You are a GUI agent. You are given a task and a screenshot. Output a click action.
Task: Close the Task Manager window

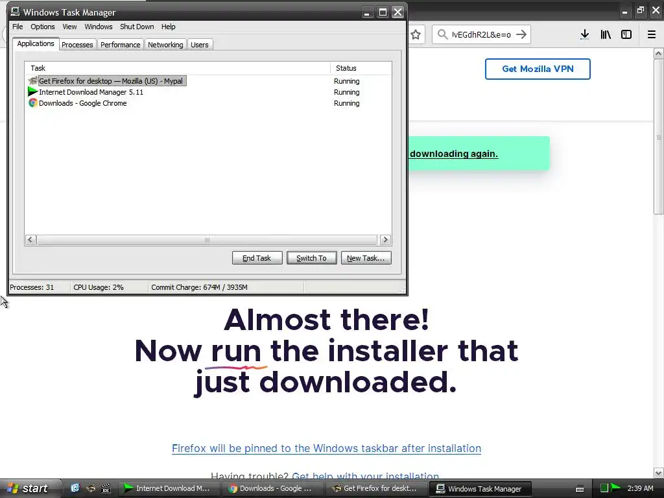pyautogui.click(x=398, y=12)
